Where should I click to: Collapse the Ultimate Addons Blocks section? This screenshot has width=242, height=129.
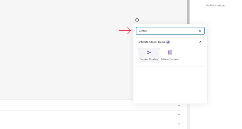pyautogui.click(x=200, y=42)
